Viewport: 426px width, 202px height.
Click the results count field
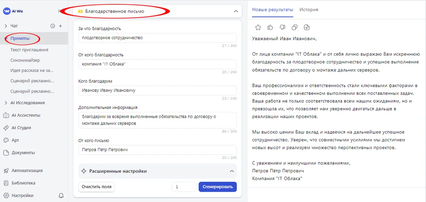184,187
